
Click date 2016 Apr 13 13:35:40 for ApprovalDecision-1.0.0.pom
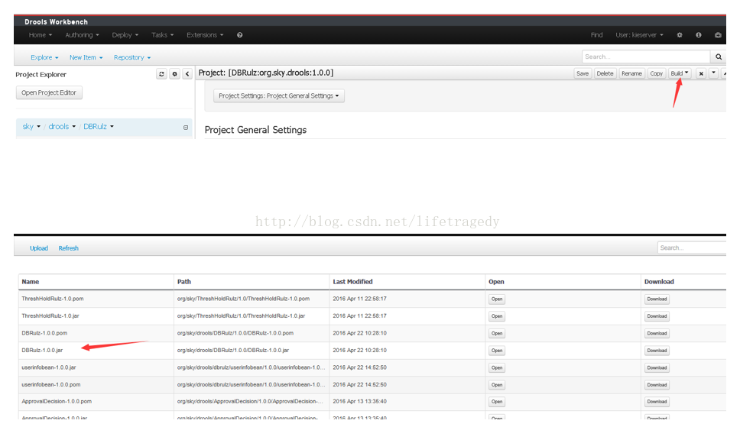[x=359, y=402]
